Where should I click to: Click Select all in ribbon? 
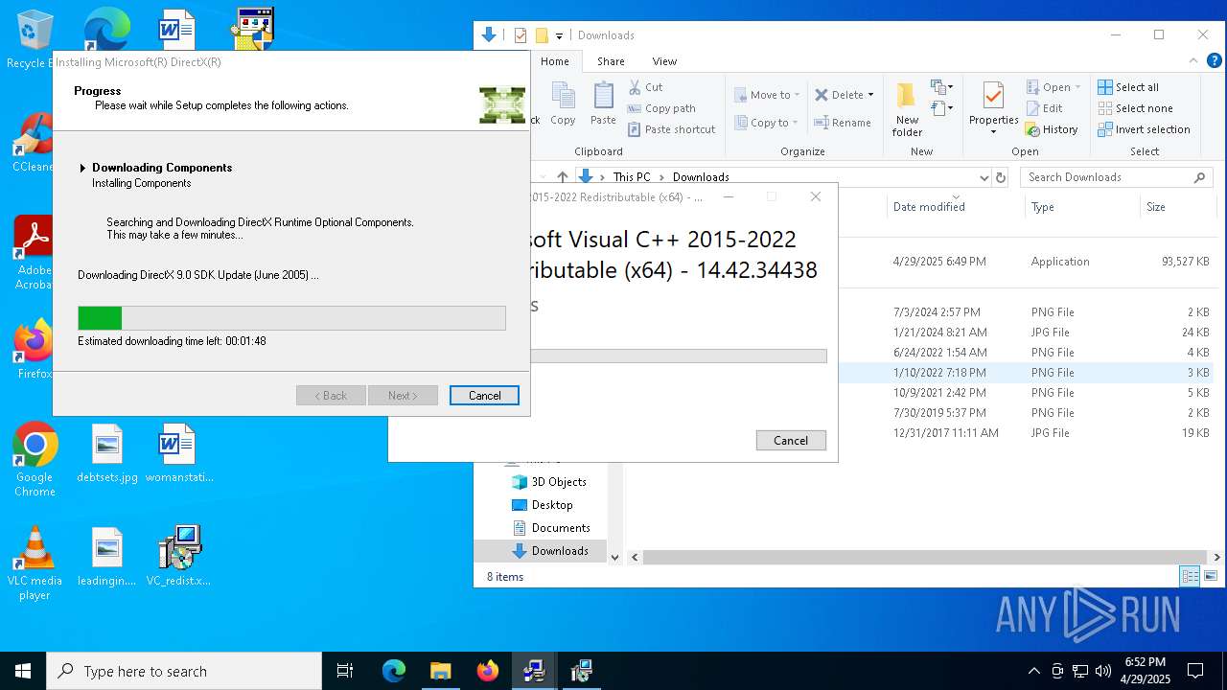[x=1128, y=87]
